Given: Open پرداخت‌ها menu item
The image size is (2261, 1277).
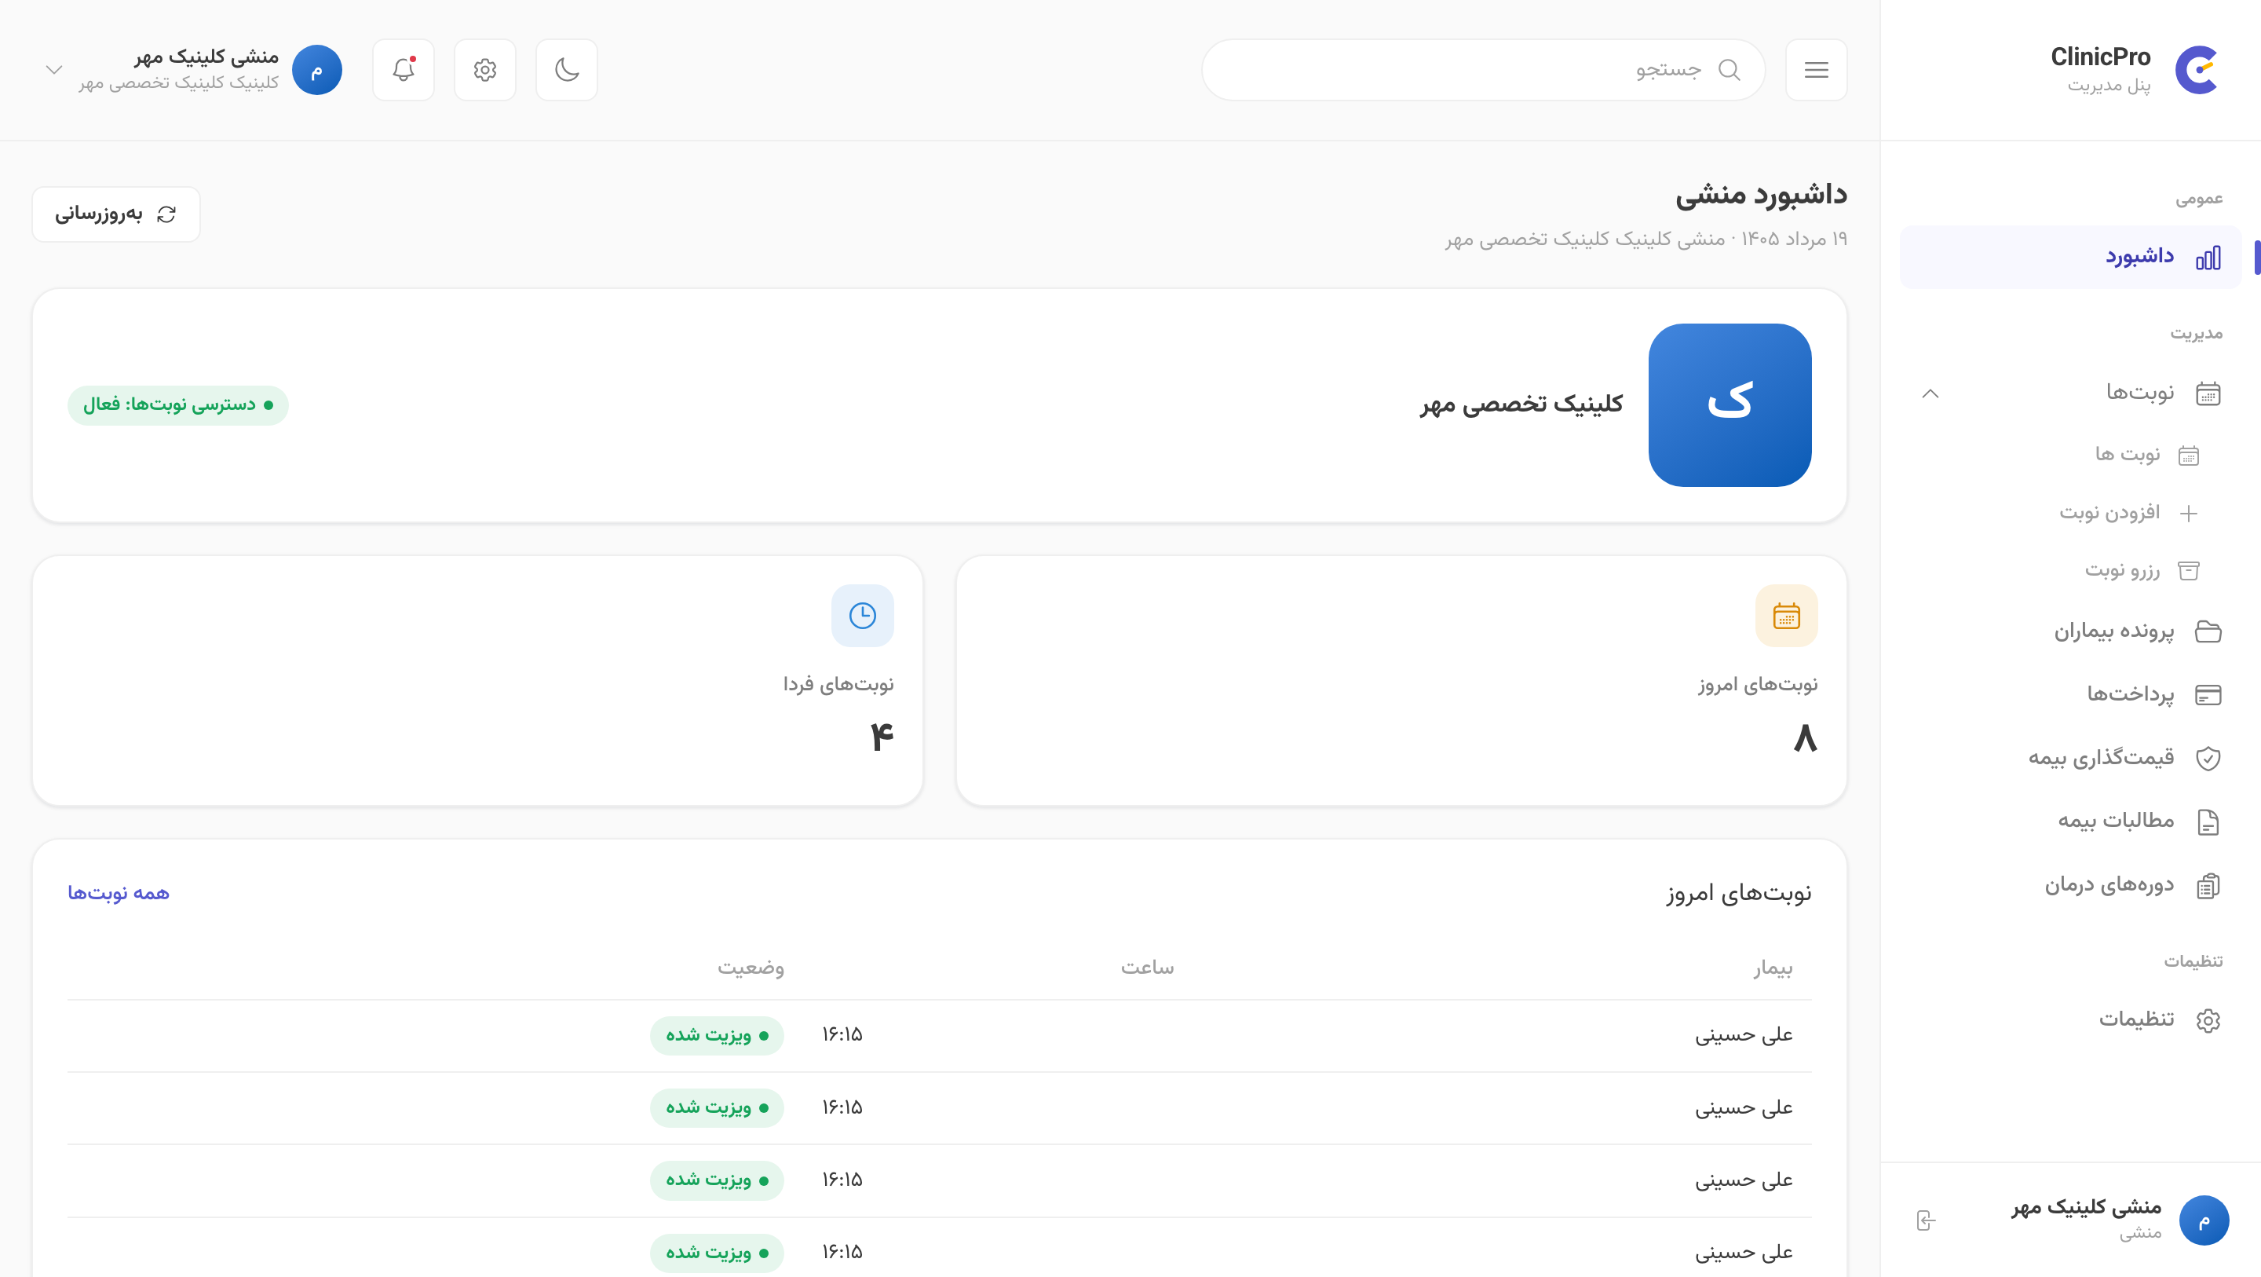Looking at the screenshot, I should [2070, 695].
